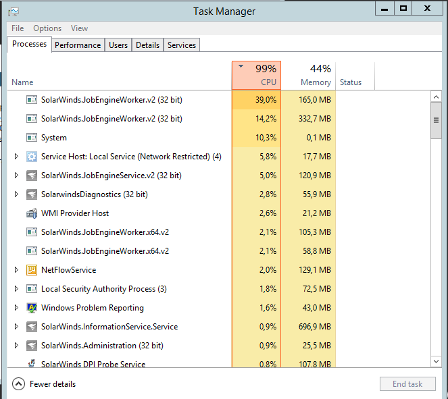Open the View menu
448x399 pixels.
(x=80, y=28)
